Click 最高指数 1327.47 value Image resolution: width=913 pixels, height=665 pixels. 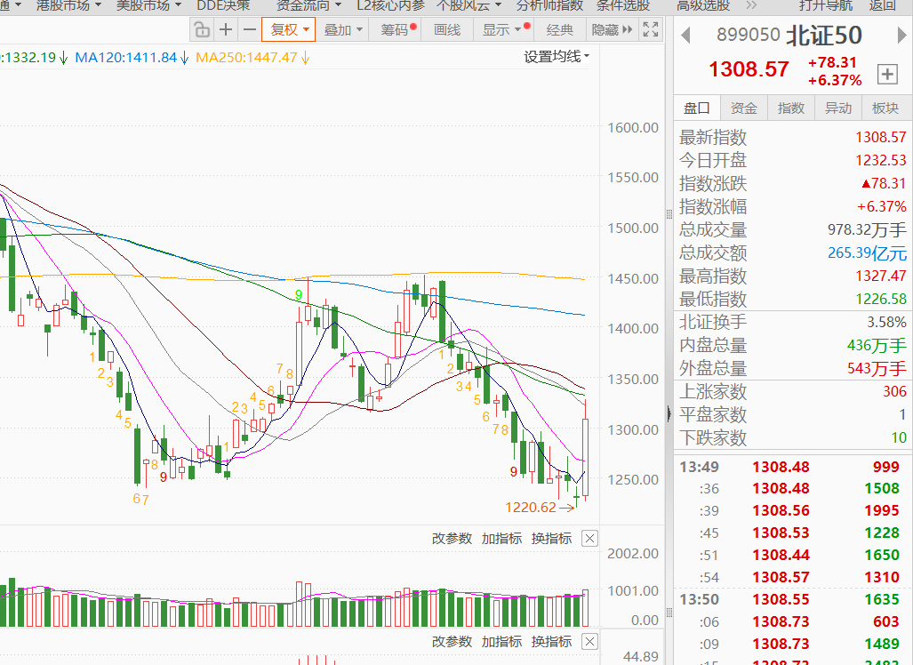(880, 276)
